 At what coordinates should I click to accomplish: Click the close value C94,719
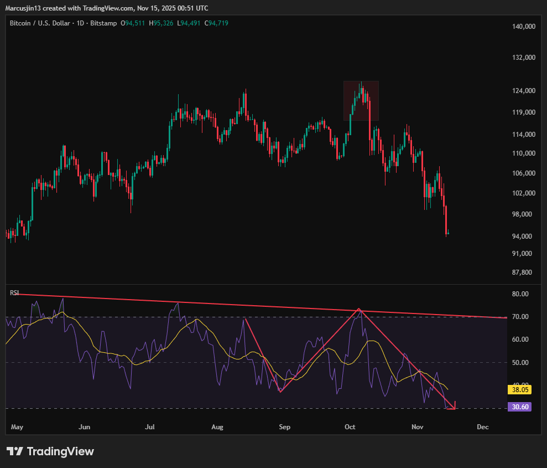(216, 23)
